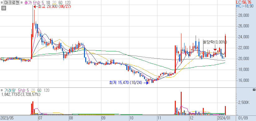This screenshot has width=256, height=121.
Task: Click the 08 month axis label
Action: pyautogui.click(x=71, y=118)
